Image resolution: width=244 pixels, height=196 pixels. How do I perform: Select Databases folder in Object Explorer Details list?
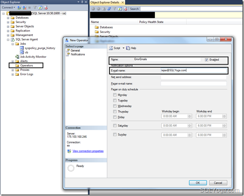click(x=106, y=27)
